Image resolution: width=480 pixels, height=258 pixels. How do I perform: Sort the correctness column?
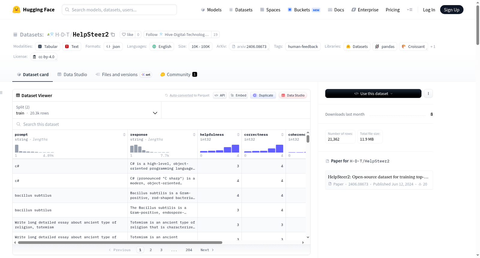282,135
